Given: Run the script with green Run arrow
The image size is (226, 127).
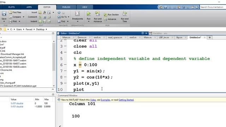Looking at the screenshot, I should 89,14.
